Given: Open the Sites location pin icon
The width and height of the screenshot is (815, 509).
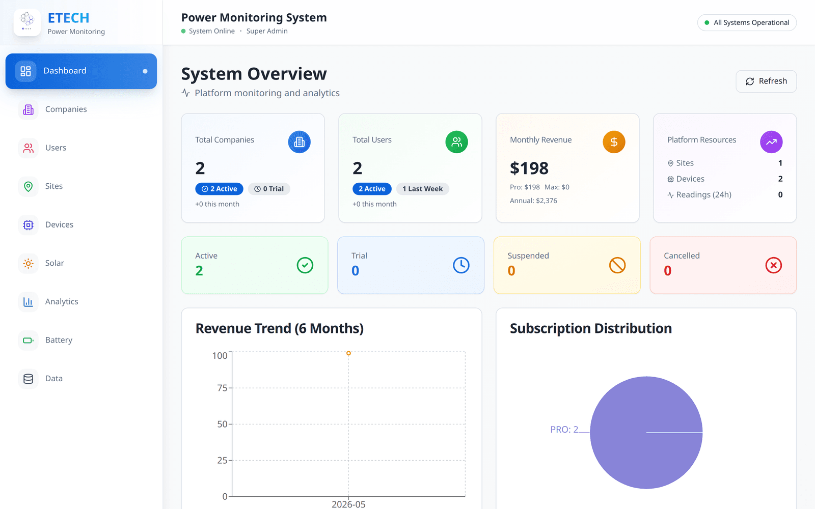Looking at the screenshot, I should tap(29, 186).
